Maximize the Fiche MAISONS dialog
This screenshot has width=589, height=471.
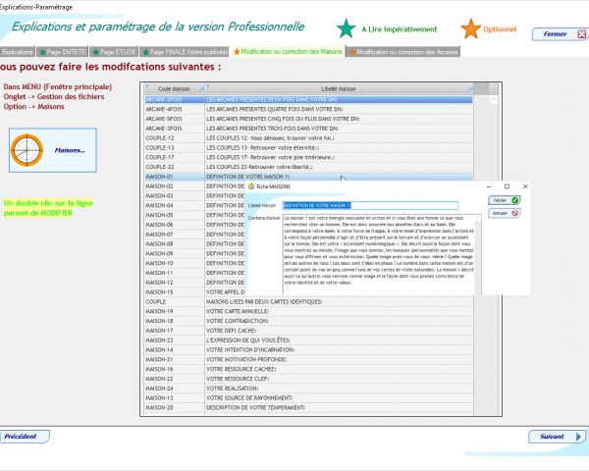pos(507,186)
